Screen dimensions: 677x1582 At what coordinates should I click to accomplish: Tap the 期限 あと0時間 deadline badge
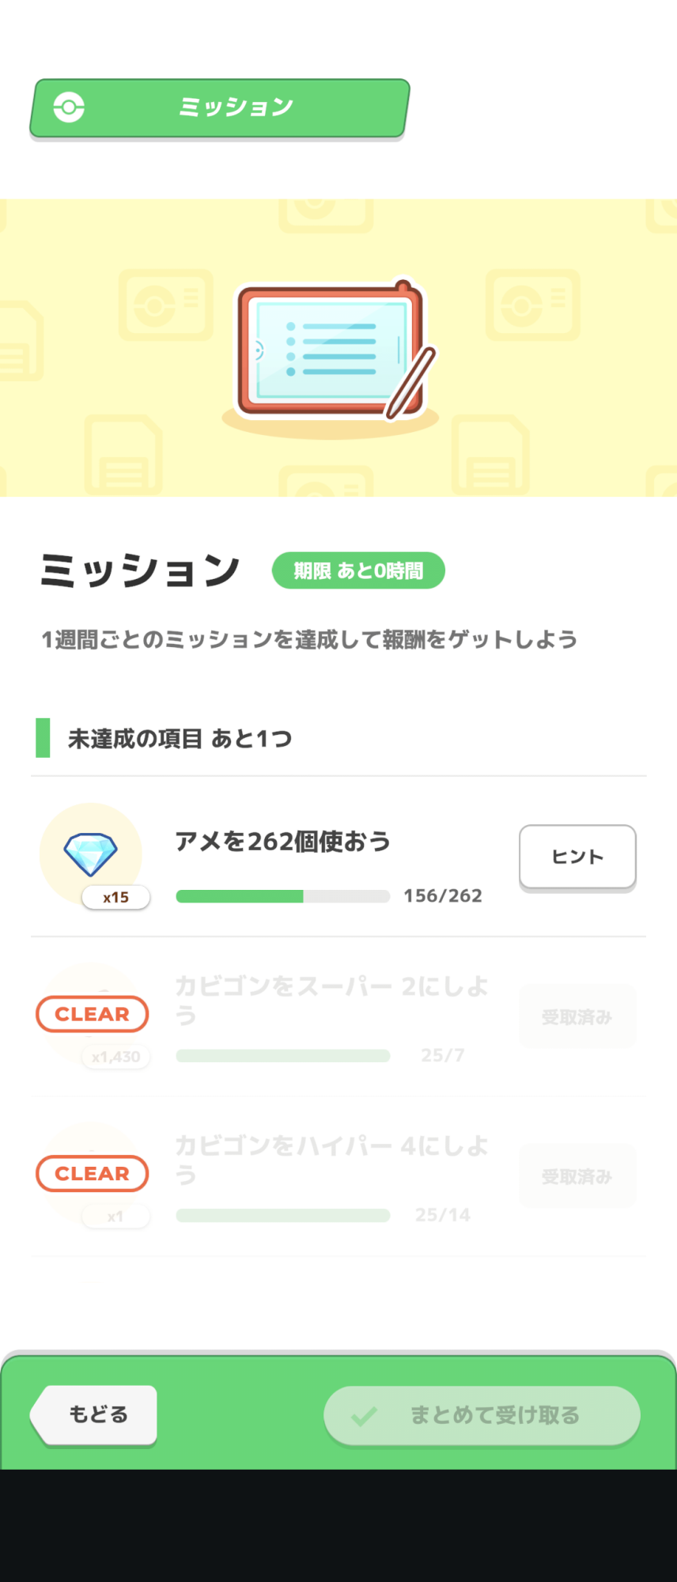tap(358, 570)
